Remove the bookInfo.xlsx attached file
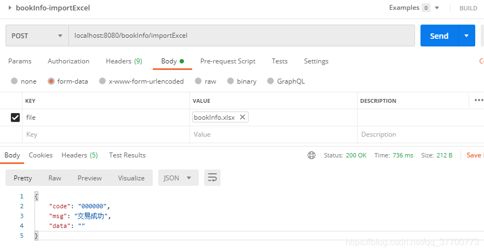 tap(243, 117)
